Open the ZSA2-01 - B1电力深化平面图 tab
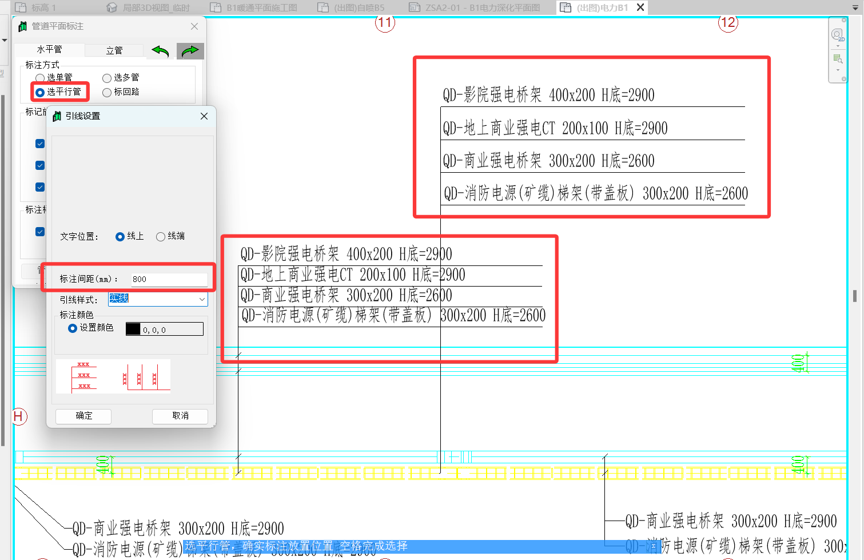Image resolution: width=864 pixels, height=560 pixels. [x=483, y=7]
